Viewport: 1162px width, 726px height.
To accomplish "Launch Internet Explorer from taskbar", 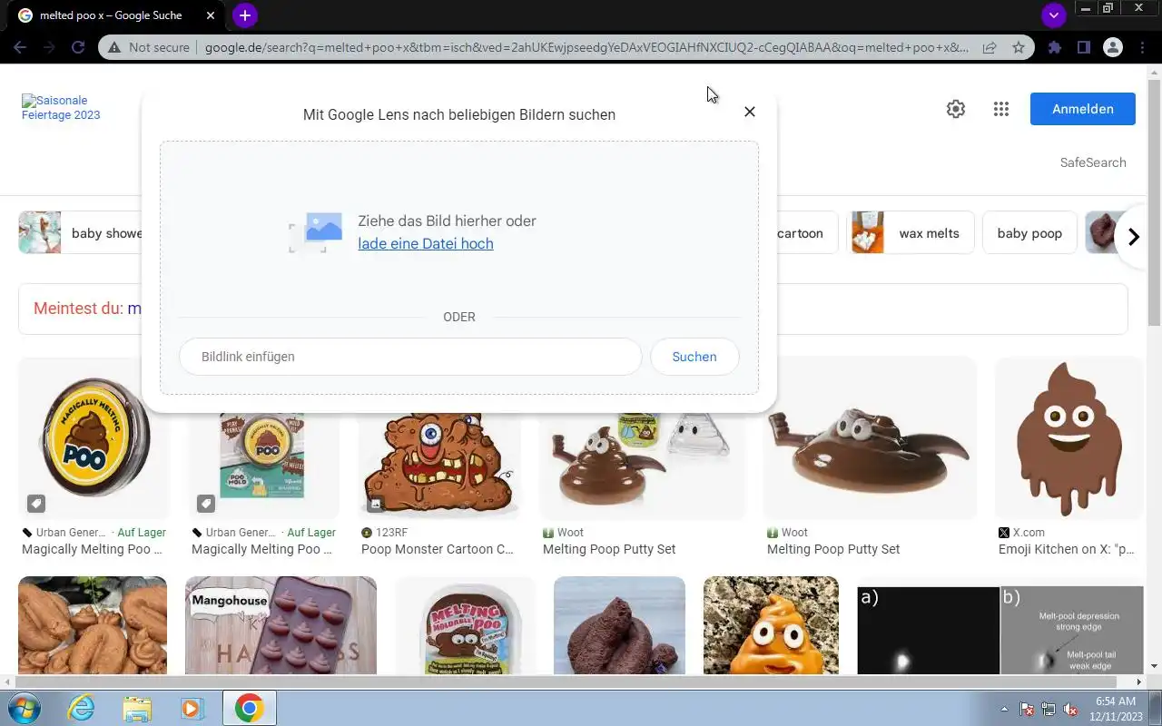I will (x=81, y=708).
